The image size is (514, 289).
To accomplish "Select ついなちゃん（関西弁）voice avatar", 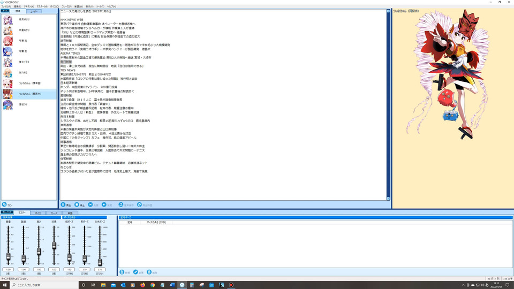I will click(7, 94).
